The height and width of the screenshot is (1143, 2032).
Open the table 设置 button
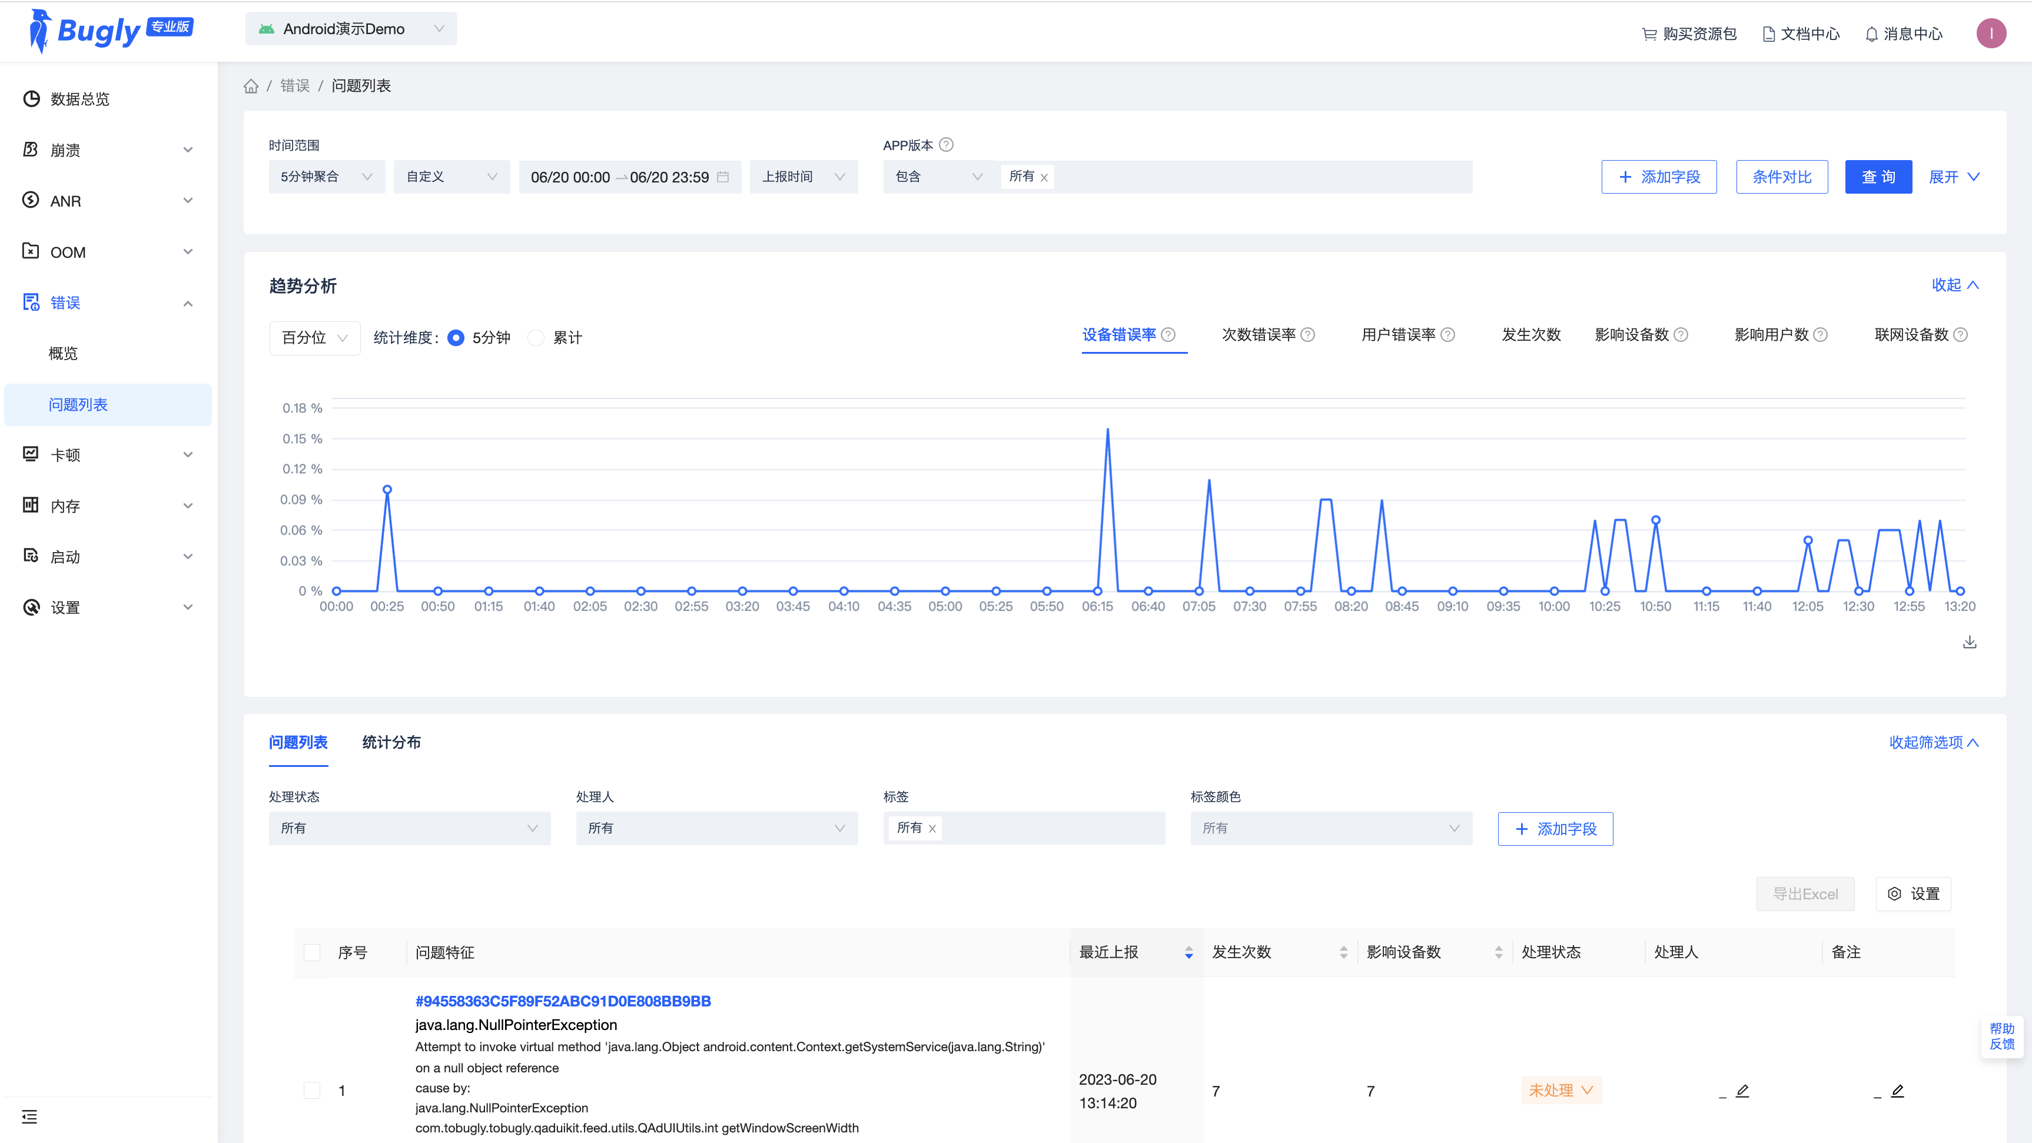coord(1913,893)
